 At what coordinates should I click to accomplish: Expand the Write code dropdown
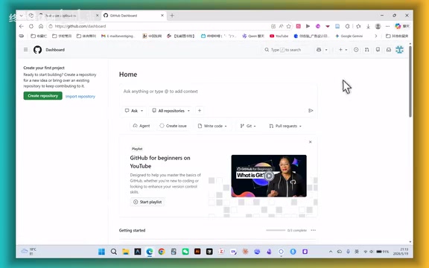[212, 126]
